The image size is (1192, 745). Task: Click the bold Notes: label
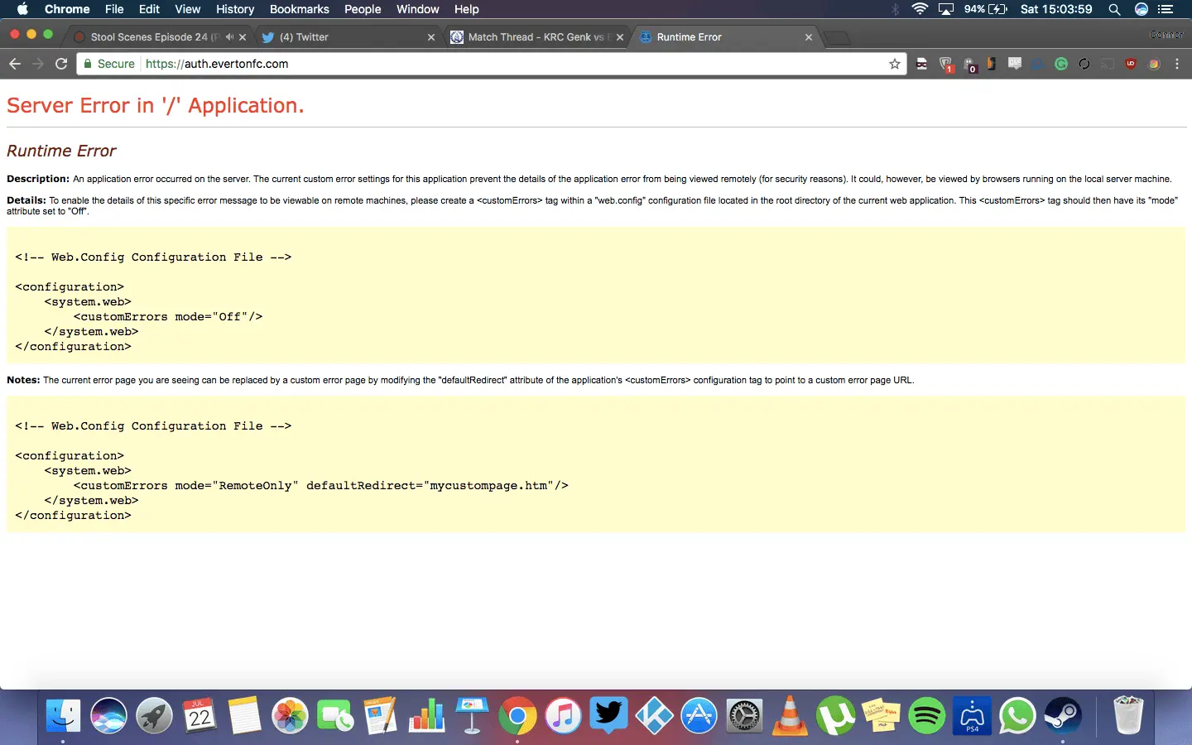23,380
